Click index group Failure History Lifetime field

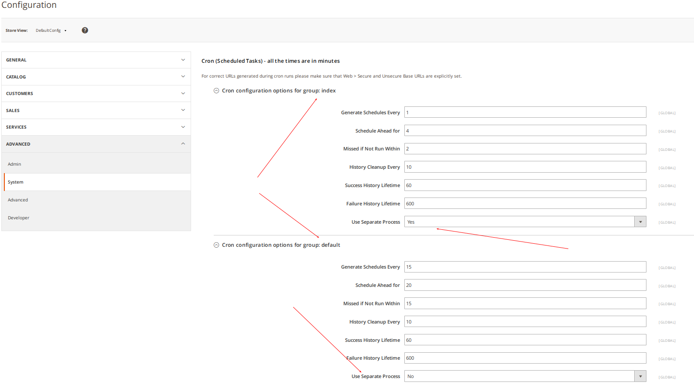525,204
